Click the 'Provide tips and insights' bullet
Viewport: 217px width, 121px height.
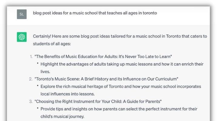coord(119,109)
